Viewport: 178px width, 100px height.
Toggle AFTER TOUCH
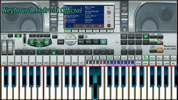point(139,52)
